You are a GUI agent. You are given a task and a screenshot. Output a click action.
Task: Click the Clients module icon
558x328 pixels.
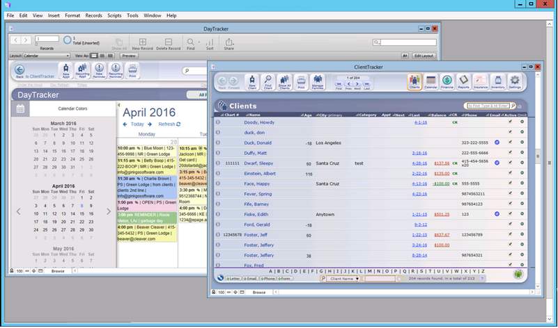(414, 81)
